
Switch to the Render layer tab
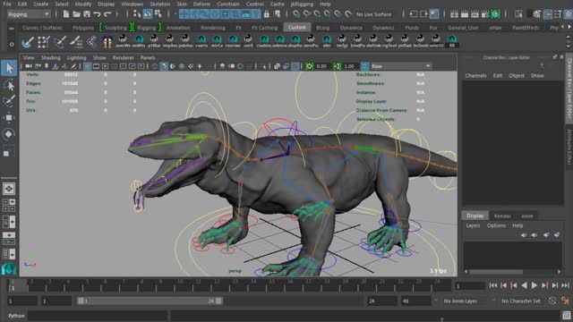tap(502, 216)
